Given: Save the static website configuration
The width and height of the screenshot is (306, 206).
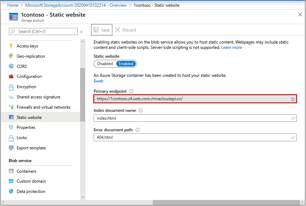Looking at the screenshot, I should [x=101, y=30].
